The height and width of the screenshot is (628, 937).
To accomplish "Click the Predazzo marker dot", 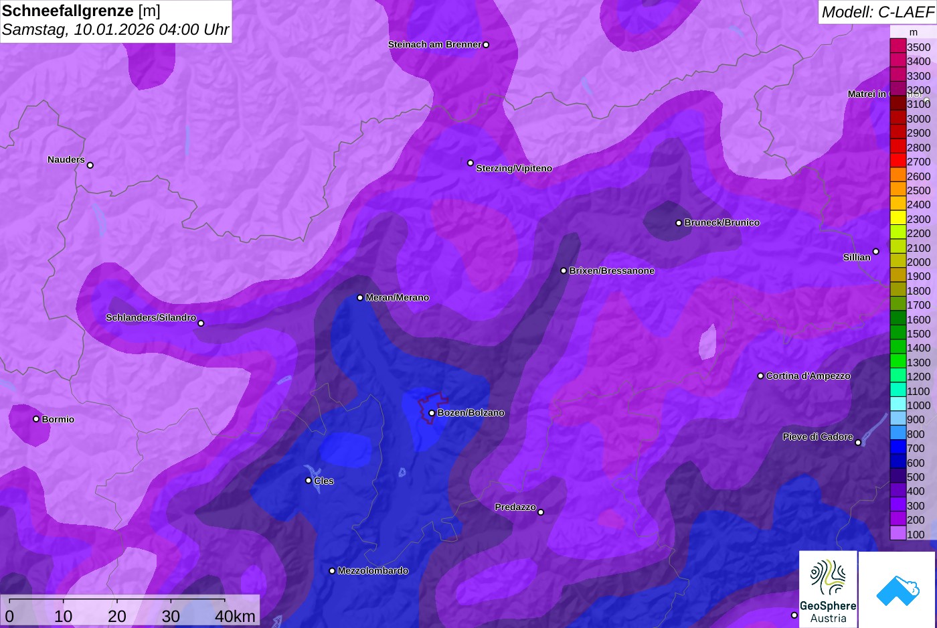I will click(541, 512).
